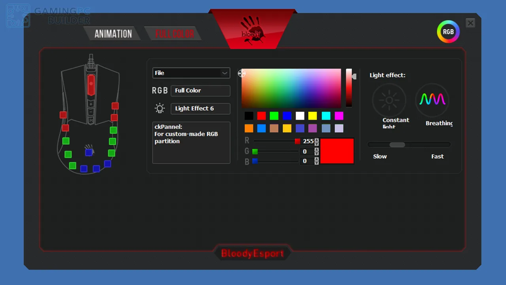This screenshot has width=506, height=285.
Task: Choose the steel blue color swatch
Action: point(326,128)
